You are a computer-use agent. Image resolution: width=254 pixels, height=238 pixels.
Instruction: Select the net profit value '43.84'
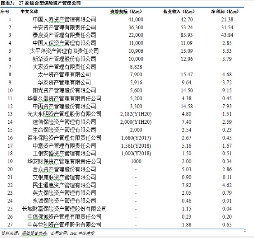[227, 35]
